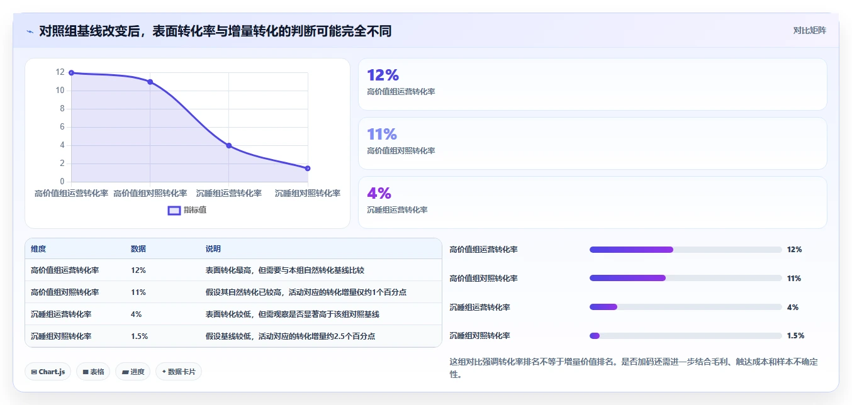
Task: Click the 1.5% progress bar for 沉睡组对照转化率
Action: pos(685,336)
